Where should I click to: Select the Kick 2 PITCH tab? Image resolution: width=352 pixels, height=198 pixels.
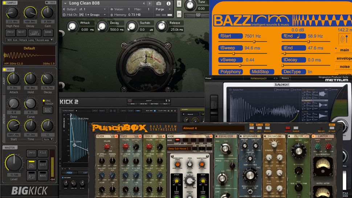click(x=69, y=173)
